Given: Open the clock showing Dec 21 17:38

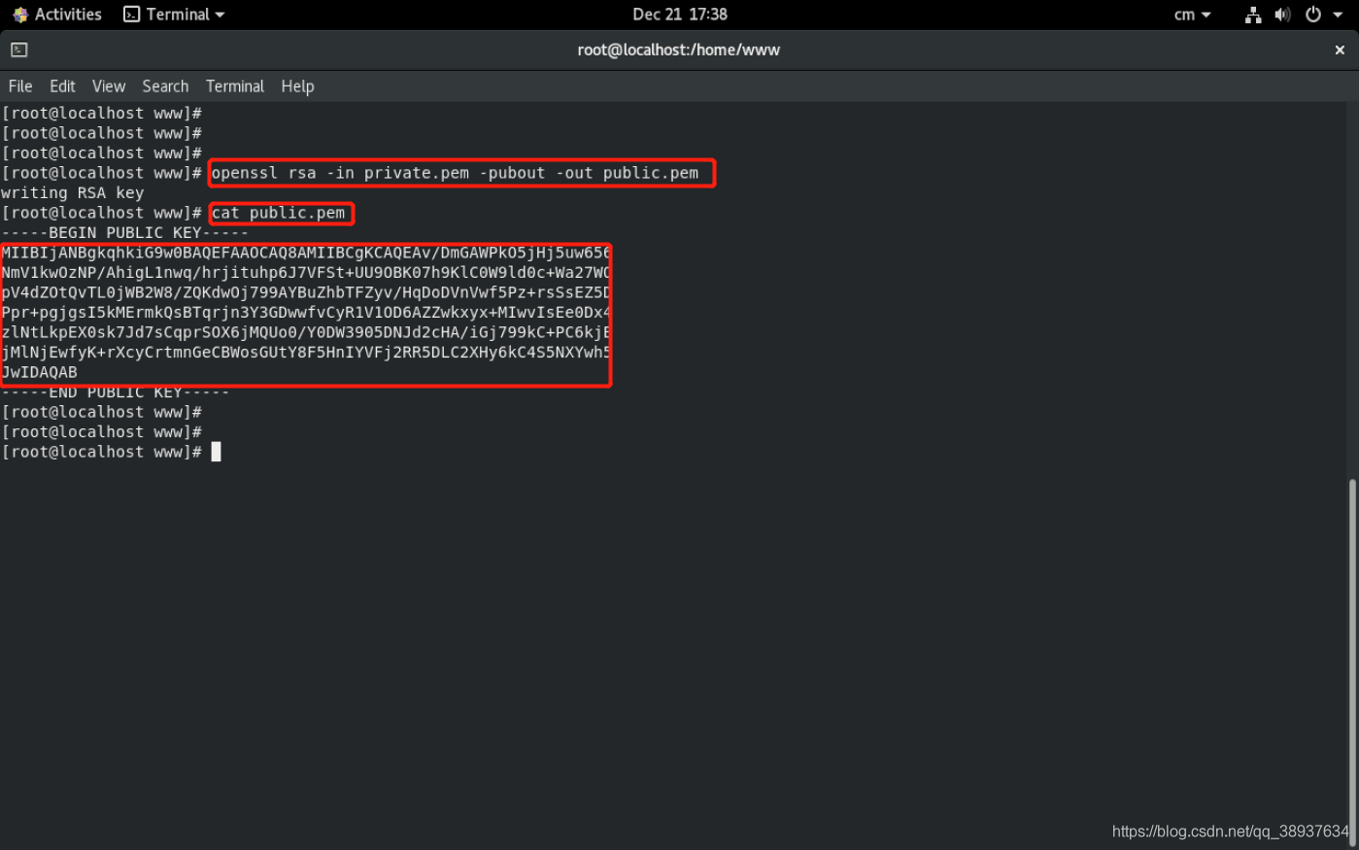Looking at the screenshot, I should tap(680, 15).
